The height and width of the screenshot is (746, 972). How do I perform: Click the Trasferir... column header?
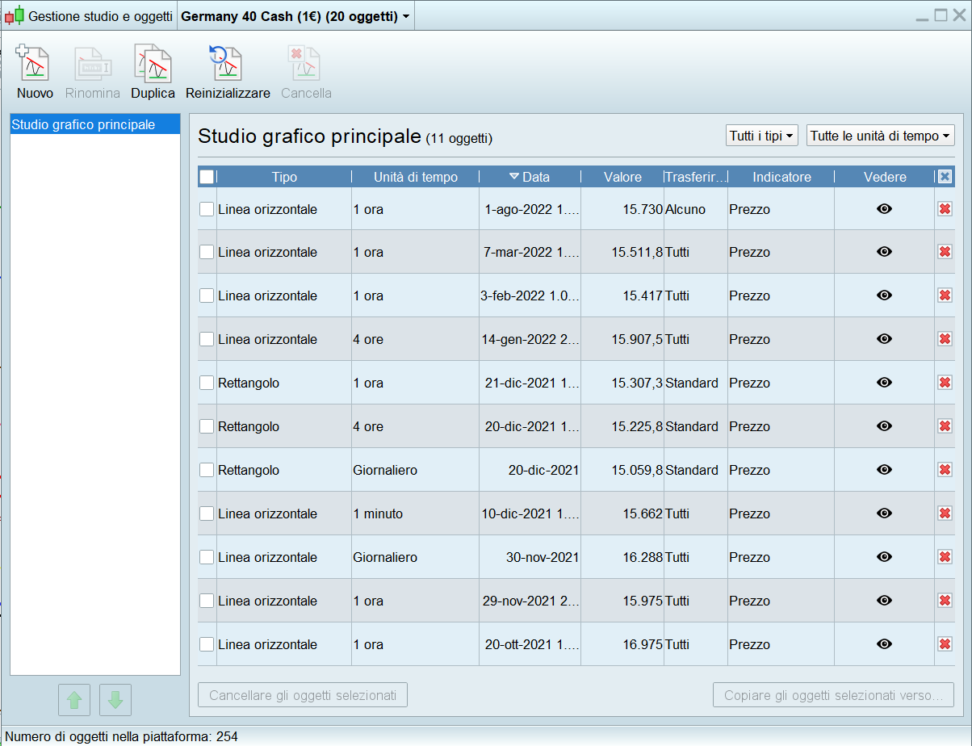(695, 177)
